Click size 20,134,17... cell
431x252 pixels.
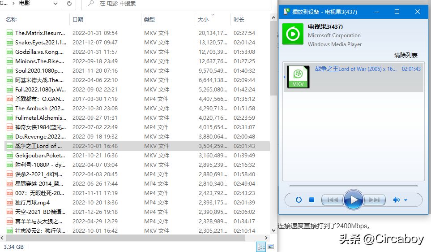213,33
